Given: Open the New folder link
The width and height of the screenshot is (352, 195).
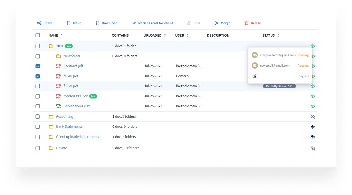Looking at the screenshot, I should point(72,56).
